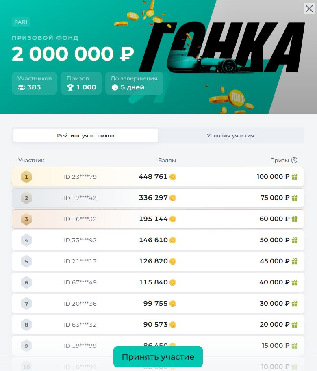Viewport: 317px width, 371px height.
Task: Select participant row ID 21****13
Action: pyautogui.click(x=158, y=261)
